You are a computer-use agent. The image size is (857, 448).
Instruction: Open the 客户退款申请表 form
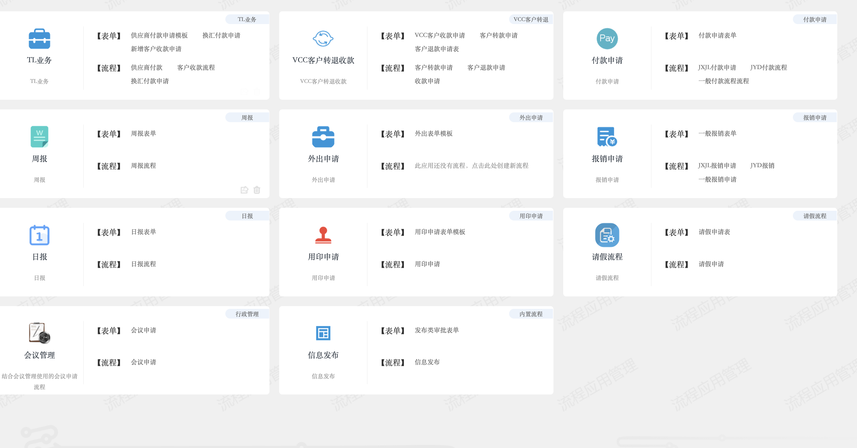[x=437, y=49]
